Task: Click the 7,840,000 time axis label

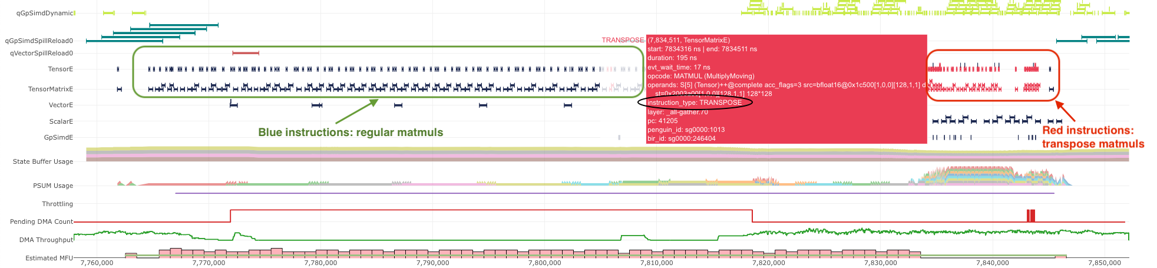Action: pos(992,263)
